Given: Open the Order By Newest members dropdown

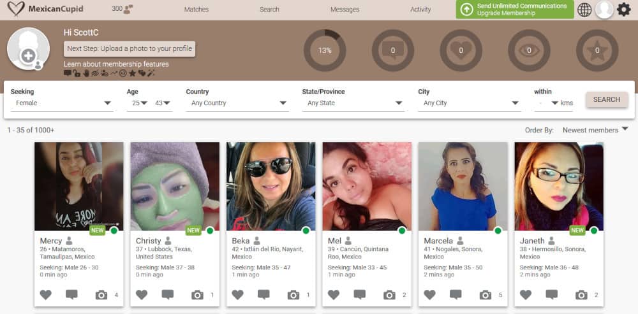Looking at the screenshot, I should pos(595,130).
